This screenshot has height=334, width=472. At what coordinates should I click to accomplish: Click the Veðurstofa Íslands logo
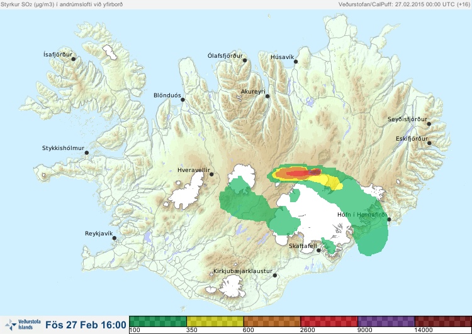[x=23, y=325]
